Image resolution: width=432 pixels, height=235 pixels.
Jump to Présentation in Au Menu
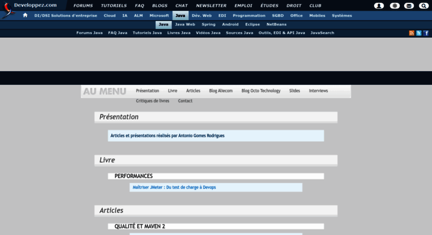click(147, 91)
